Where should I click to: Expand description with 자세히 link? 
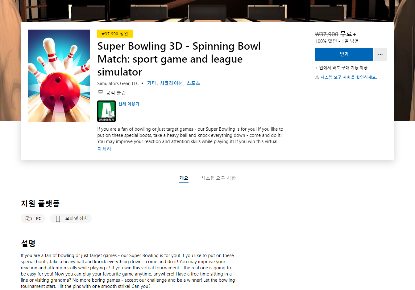point(104,149)
